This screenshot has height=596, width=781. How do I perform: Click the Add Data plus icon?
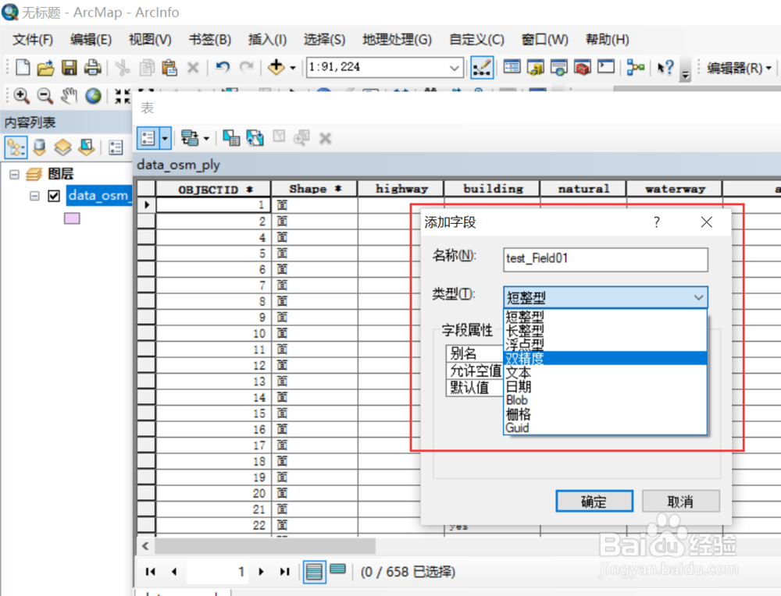[x=276, y=66]
